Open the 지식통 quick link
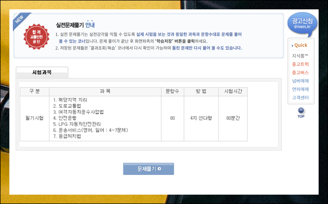Image resolution: width=328 pixels, height=204 pixels. [x=300, y=56]
